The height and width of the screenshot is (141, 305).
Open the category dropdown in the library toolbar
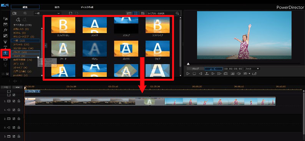pyautogui.click(x=48, y=13)
